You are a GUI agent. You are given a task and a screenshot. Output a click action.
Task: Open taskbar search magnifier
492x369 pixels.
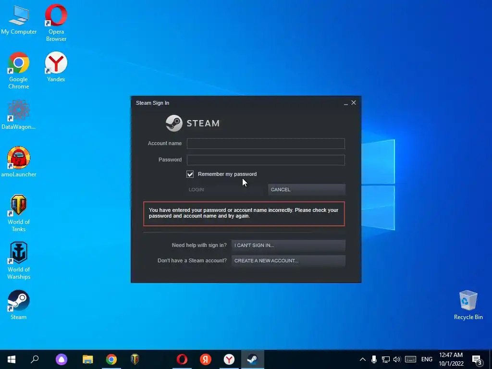(x=35, y=359)
